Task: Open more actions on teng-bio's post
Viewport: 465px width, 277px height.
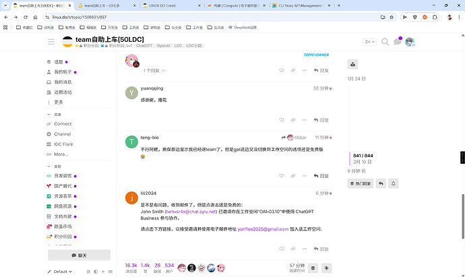Action: 304,176
